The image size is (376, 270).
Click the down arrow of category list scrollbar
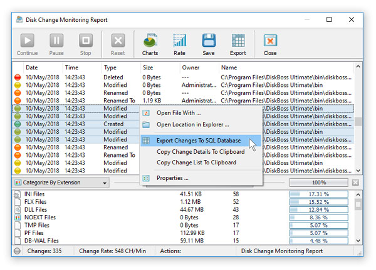coord(358,241)
